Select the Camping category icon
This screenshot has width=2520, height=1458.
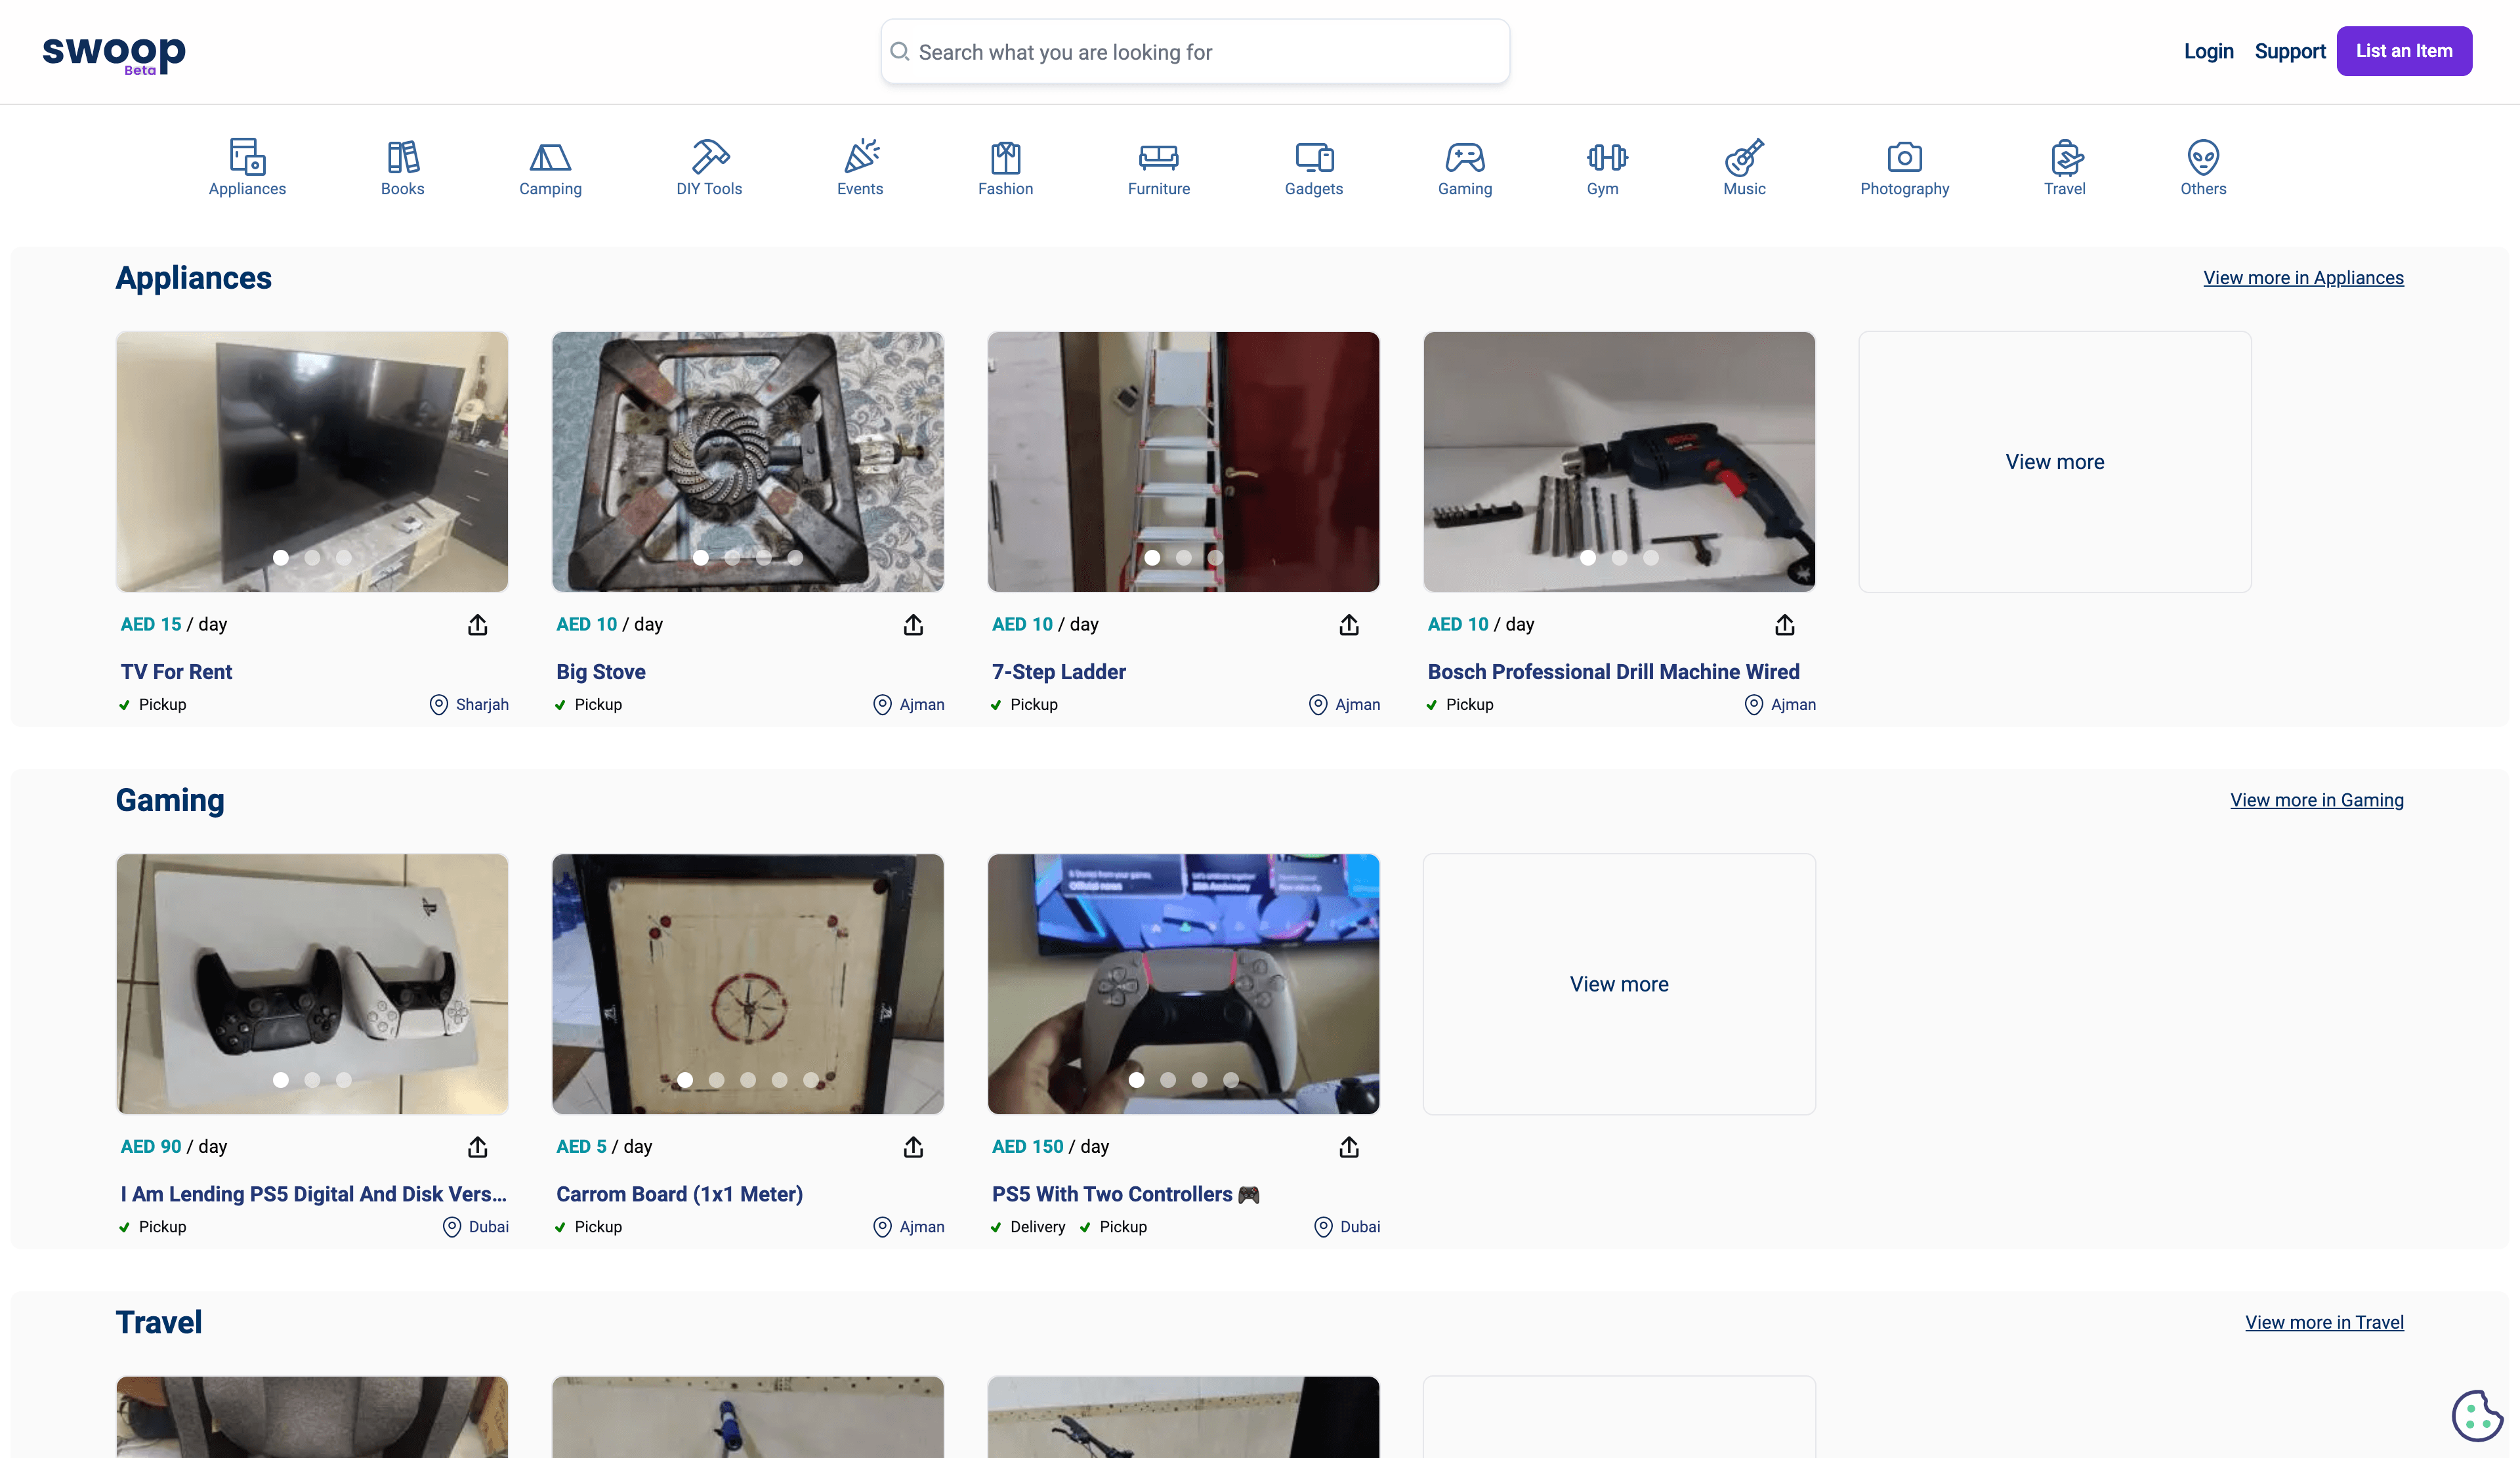(550, 158)
